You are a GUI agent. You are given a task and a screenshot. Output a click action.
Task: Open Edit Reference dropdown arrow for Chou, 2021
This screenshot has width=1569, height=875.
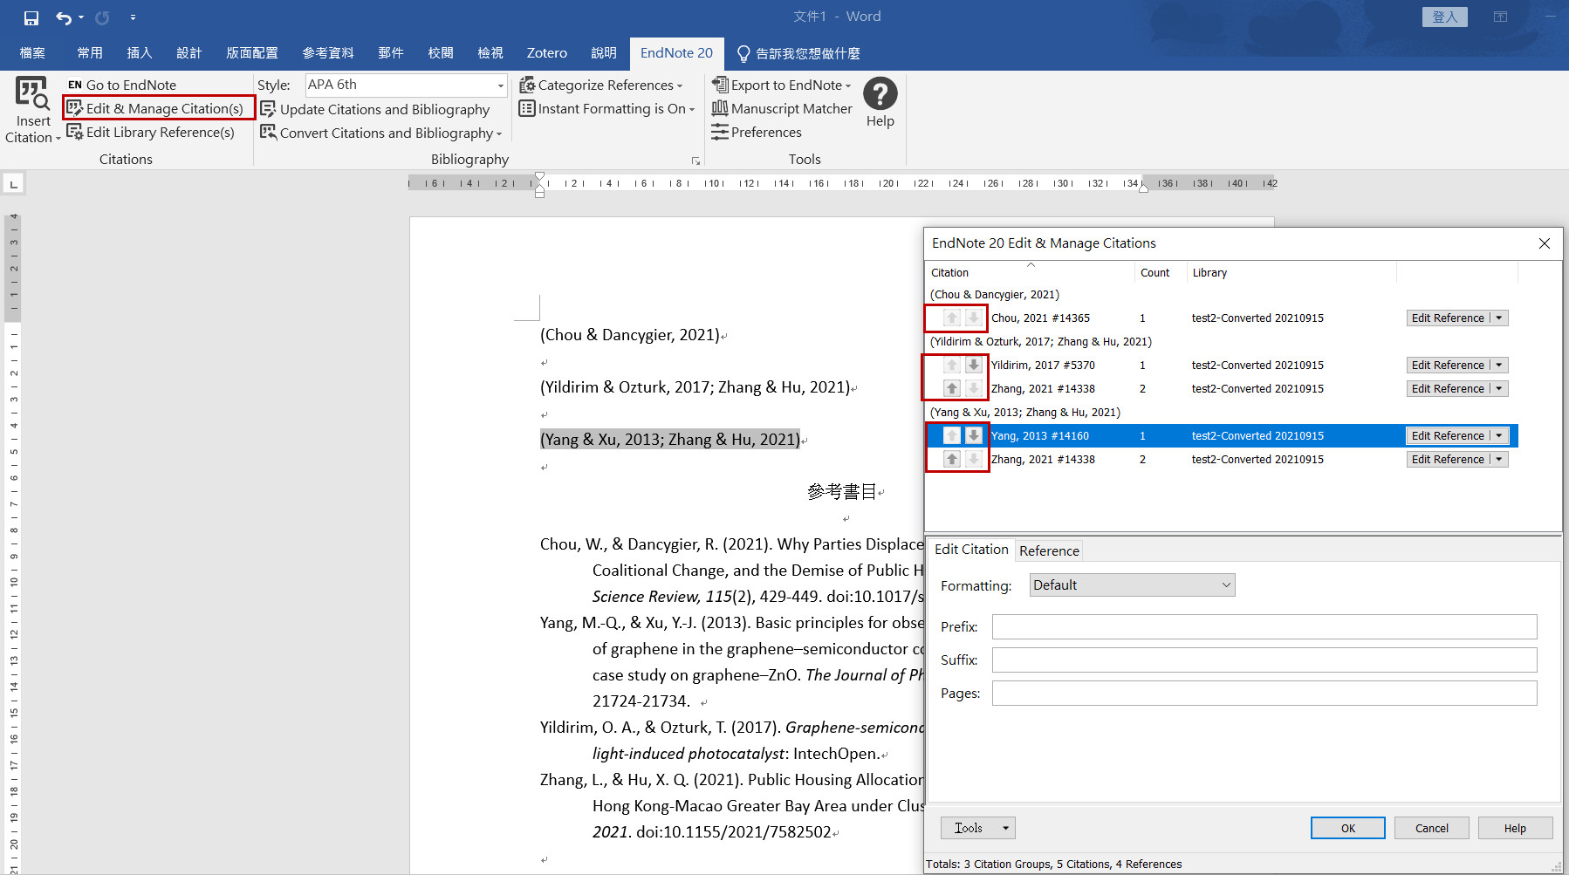[x=1499, y=318]
